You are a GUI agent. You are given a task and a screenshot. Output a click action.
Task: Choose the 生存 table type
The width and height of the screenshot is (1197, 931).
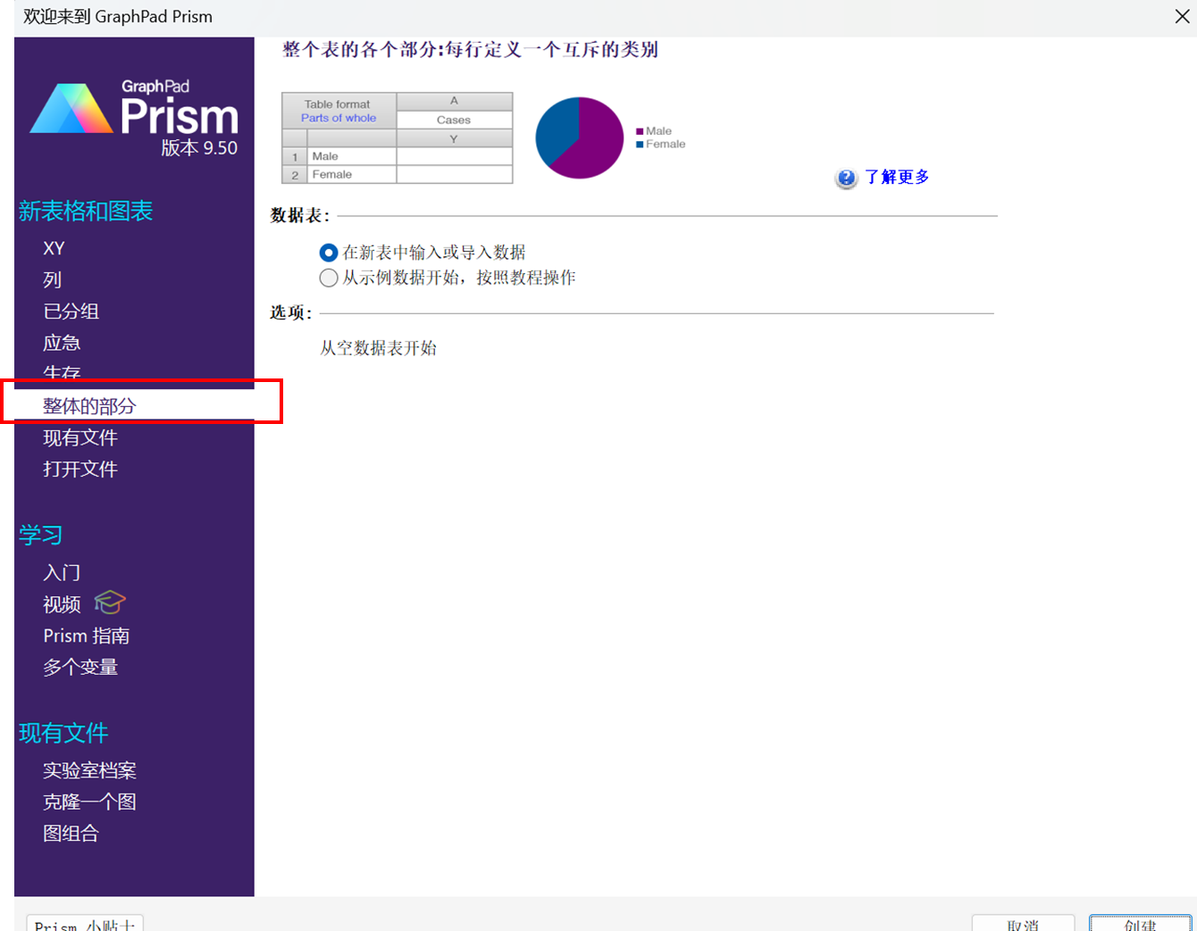tap(62, 372)
